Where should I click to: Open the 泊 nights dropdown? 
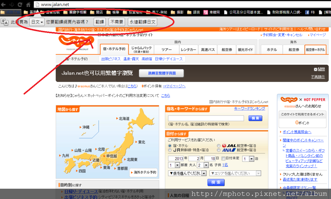coord(248,159)
